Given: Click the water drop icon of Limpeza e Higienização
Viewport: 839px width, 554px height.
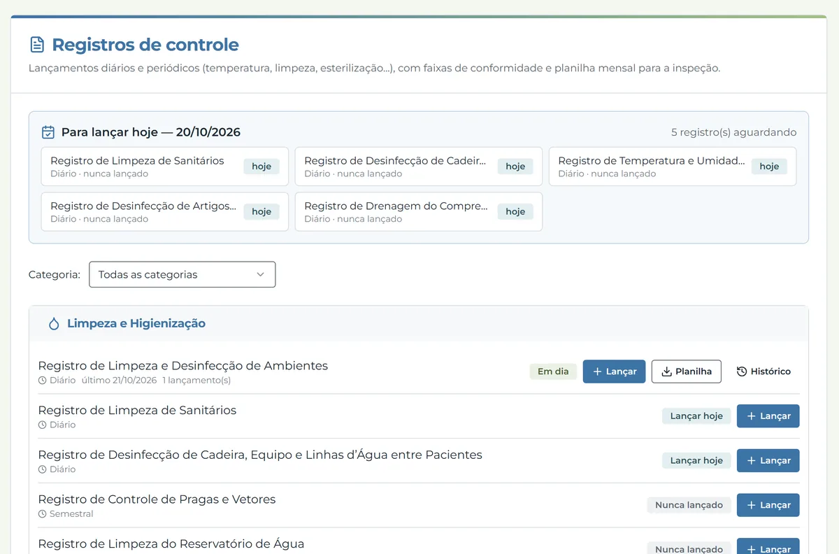Looking at the screenshot, I should [54, 324].
